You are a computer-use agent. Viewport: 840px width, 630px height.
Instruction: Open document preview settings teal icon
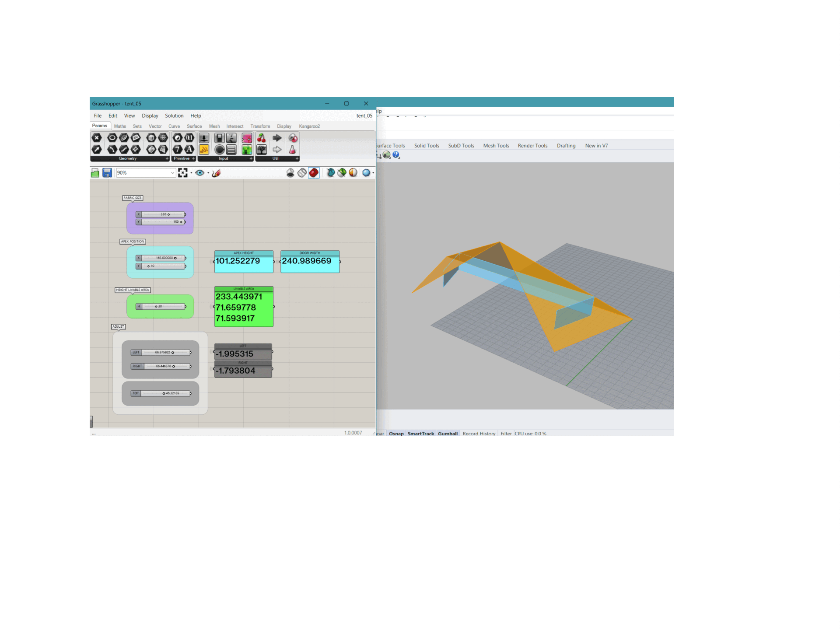pos(331,173)
